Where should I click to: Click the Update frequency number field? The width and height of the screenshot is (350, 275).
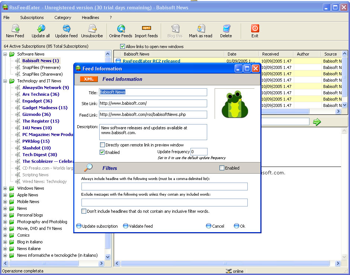tap(199, 152)
